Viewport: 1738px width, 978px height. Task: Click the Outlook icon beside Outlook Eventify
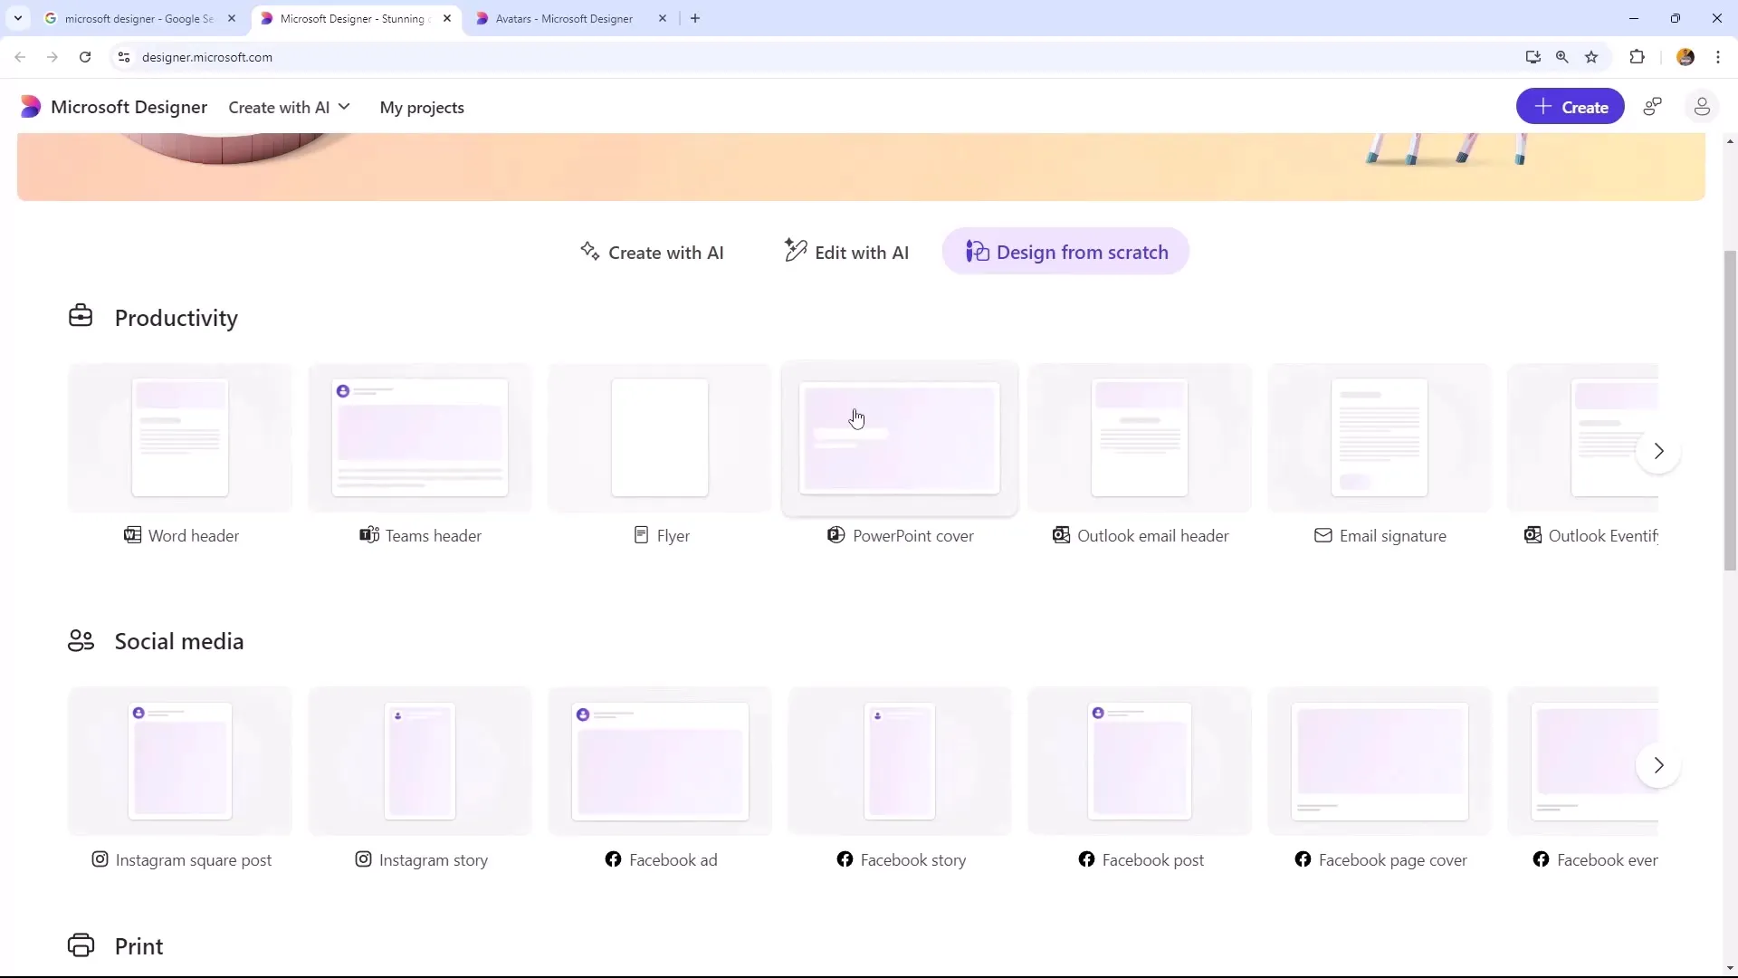[1533, 535]
